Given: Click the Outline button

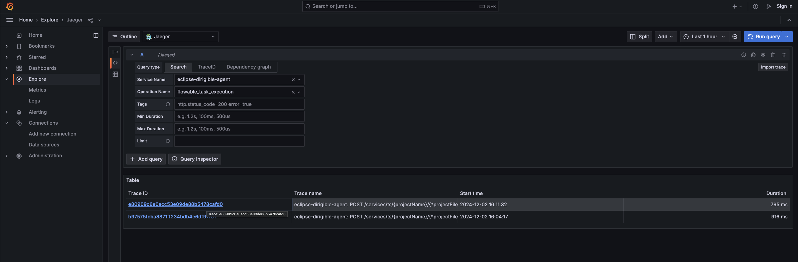Looking at the screenshot, I should [124, 37].
